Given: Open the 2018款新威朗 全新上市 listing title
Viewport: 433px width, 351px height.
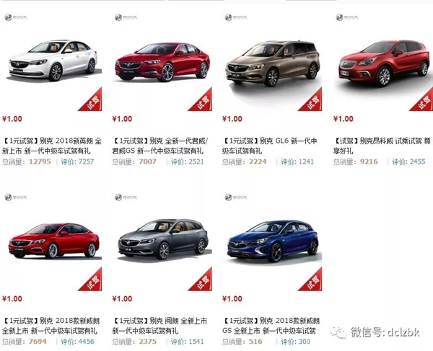Looking at the screenshot, I should [x=51, y=326].
